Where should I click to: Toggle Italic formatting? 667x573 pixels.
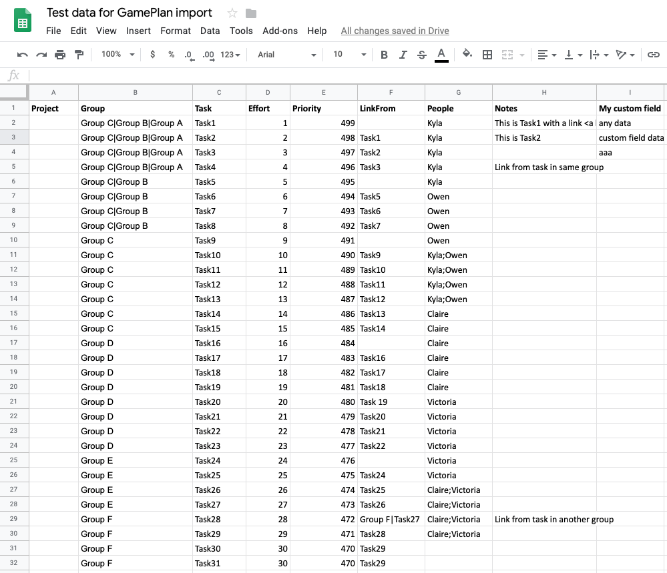pos(403,55)
